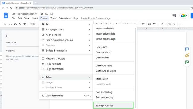Image resolution: width=193 pixels, height=109 pixels.
Task: Open comment history icon
Action: [174, 15]
